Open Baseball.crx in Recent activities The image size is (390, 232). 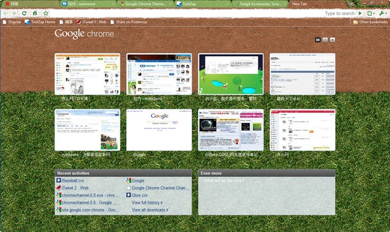point(73,180)
